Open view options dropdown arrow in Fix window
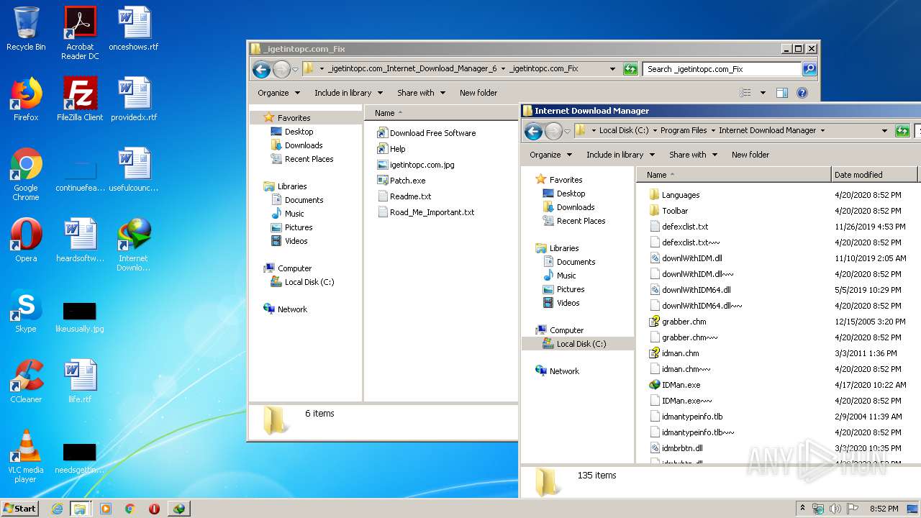The height and width of the screenshot is (518, 921). [763, 93]
